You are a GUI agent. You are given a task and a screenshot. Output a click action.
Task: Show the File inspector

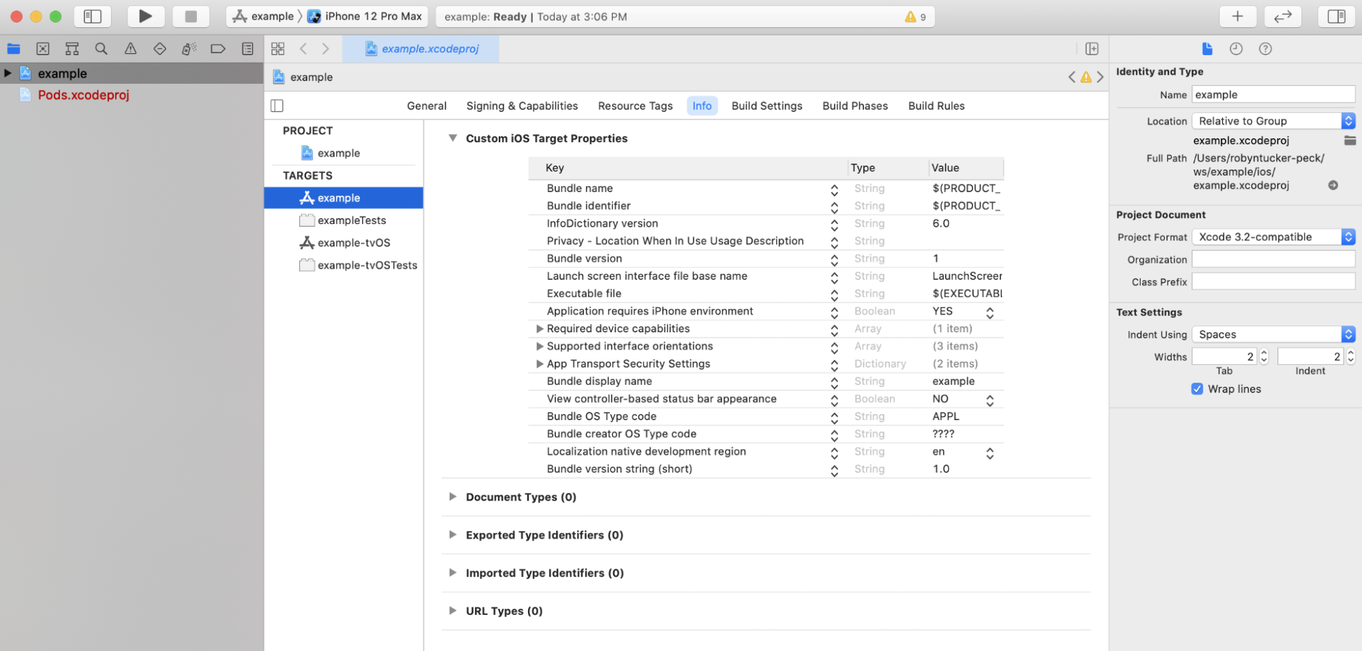tap(1207, 49)
